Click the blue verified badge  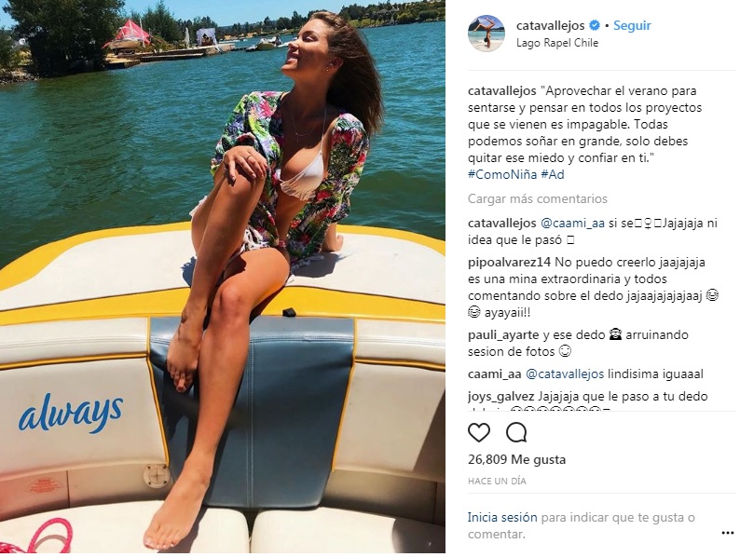tap(596, 25)
